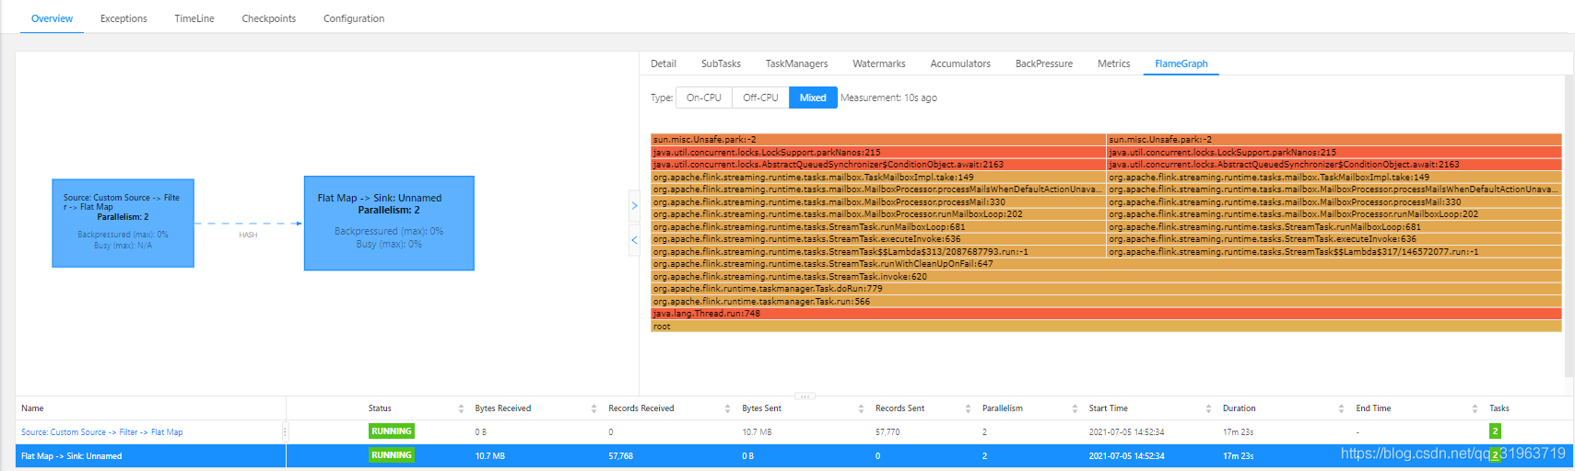The image size is (1575, 471).
Task: Click the table resize handle dots
Action: (x=805, y=396)
